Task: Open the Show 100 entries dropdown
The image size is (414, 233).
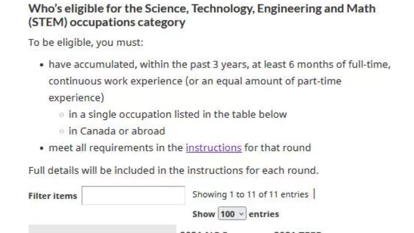Action: point(232,214)
